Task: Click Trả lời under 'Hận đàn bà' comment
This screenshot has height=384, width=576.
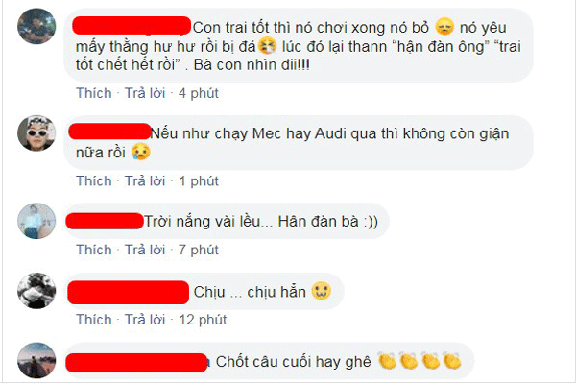Action: (145, 250)
